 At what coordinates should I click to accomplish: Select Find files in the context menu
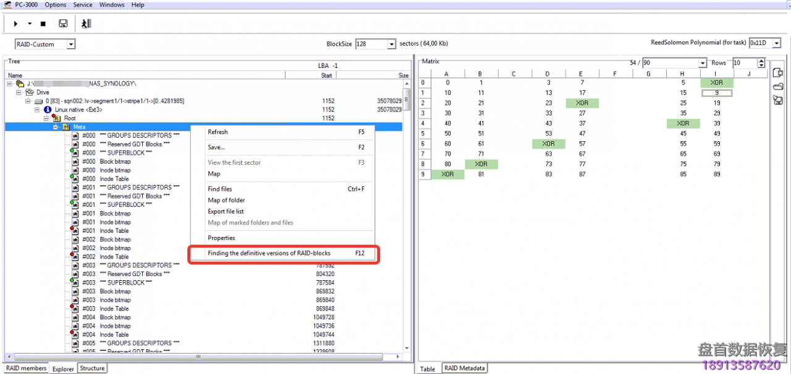click(220, 189)
